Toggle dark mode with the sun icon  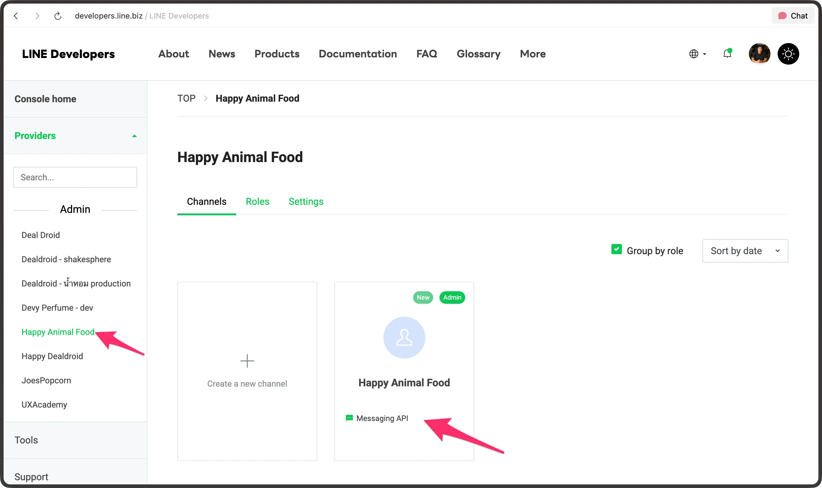click(x=788, y=54)
